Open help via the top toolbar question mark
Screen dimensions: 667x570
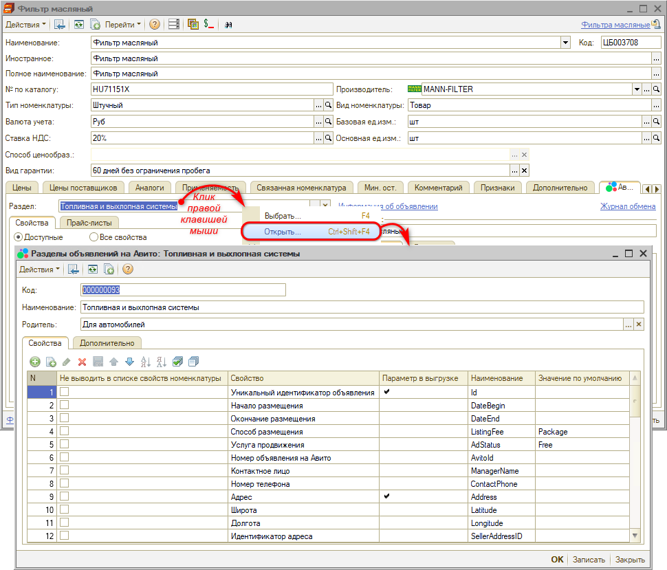(155, 24)
